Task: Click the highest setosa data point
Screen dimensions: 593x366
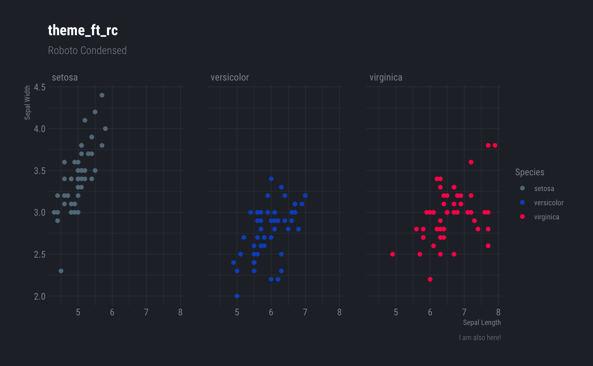Action: point(102,95)
